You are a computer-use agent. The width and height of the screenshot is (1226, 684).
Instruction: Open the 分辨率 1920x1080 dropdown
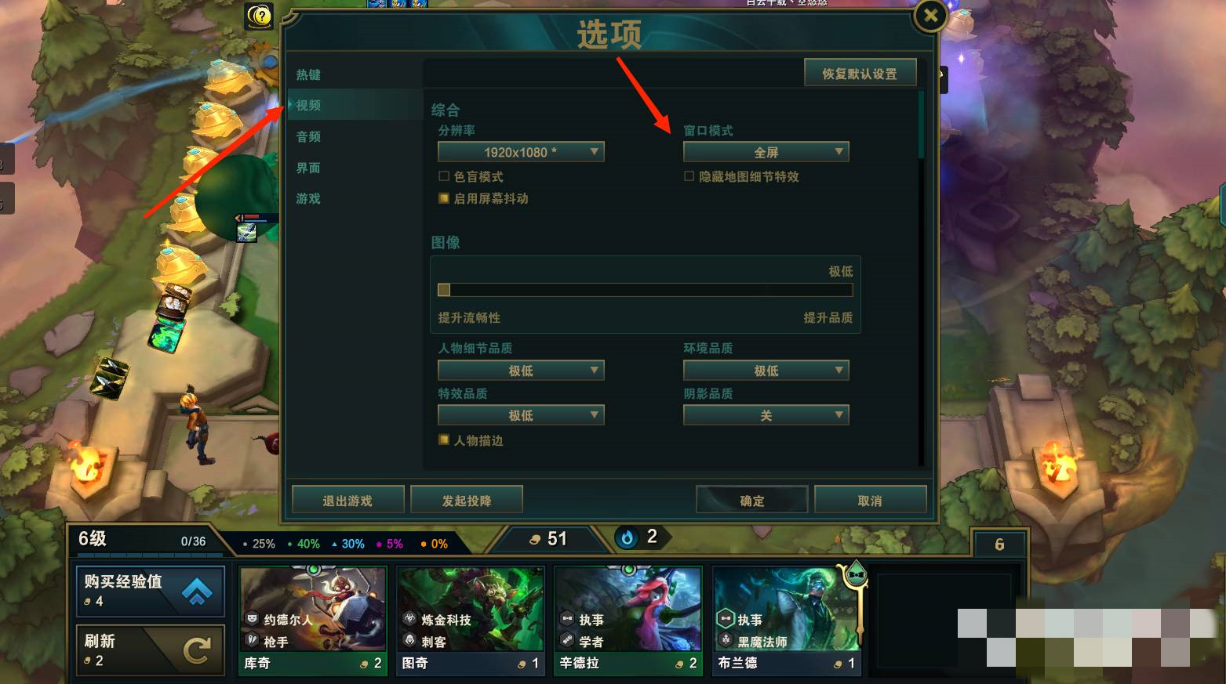521,152
